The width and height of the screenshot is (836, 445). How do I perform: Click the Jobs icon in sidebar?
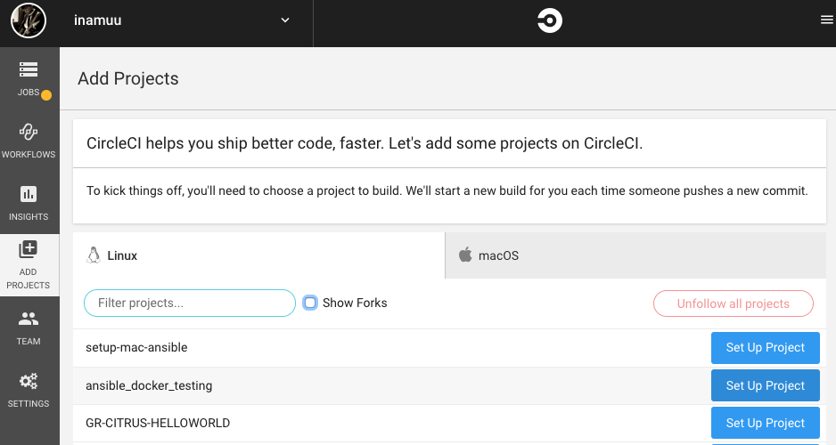pos(29,70)
